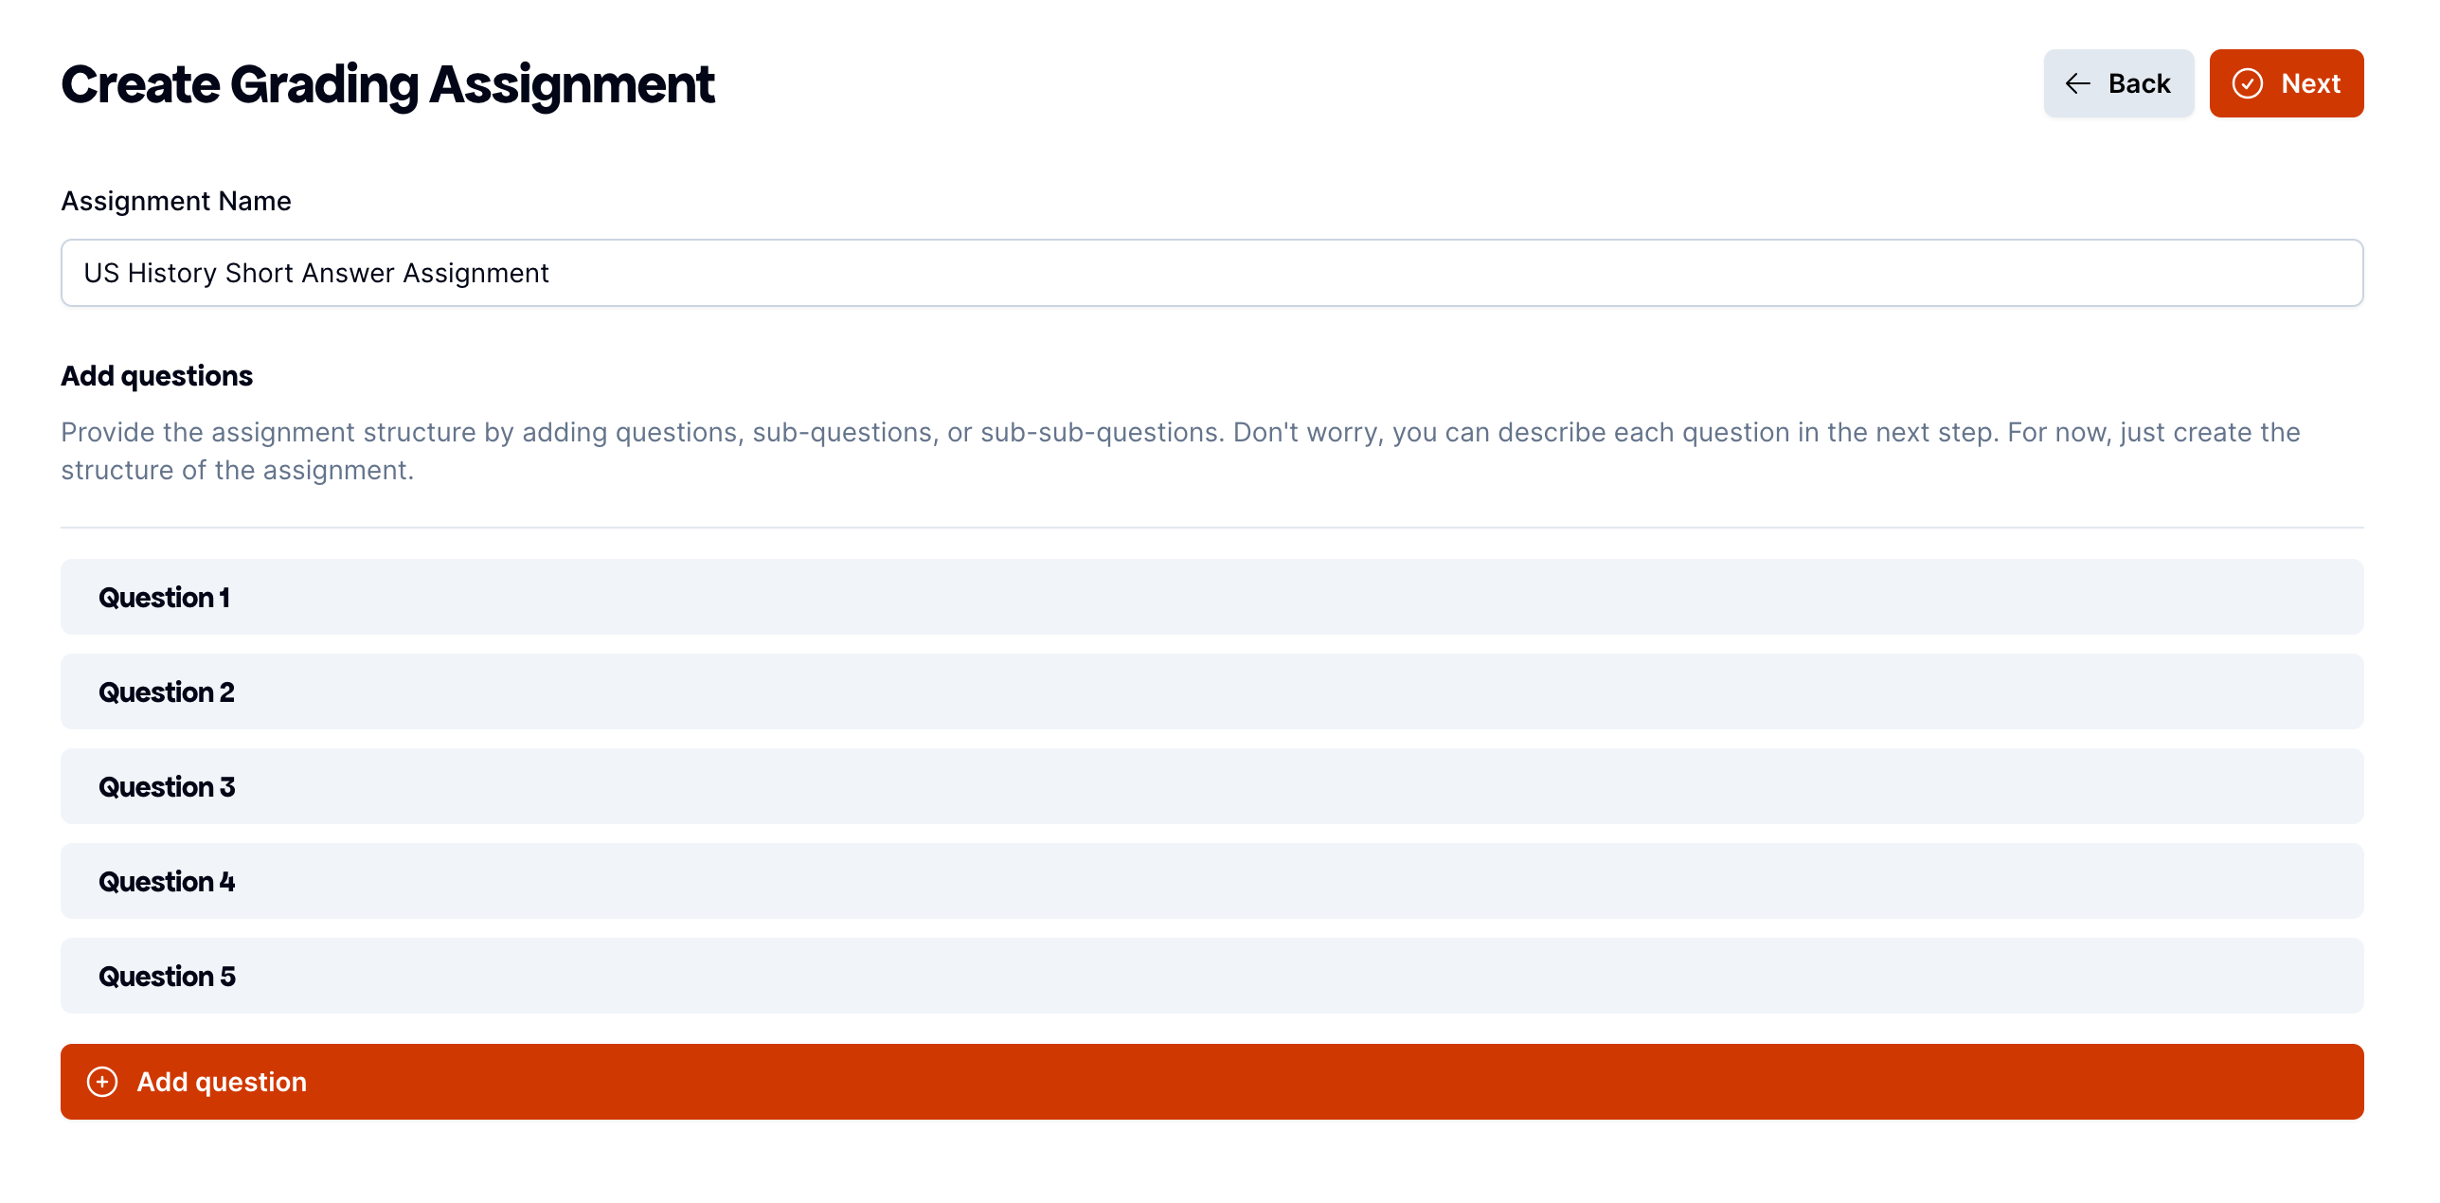
Task: Expand the Question 2 row
Action: tap(1211, 691)
